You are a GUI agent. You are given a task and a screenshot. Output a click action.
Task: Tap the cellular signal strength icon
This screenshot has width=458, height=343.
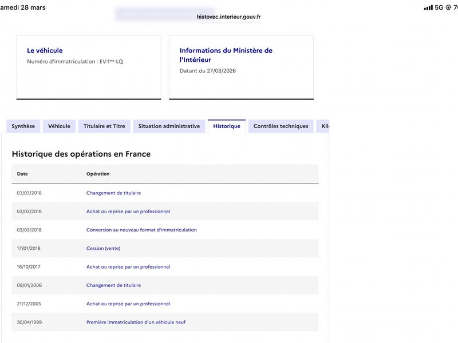[428, 7]
